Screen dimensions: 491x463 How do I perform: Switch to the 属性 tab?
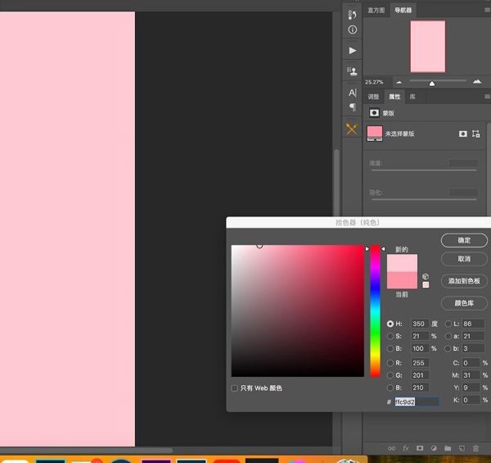[394, 97]
